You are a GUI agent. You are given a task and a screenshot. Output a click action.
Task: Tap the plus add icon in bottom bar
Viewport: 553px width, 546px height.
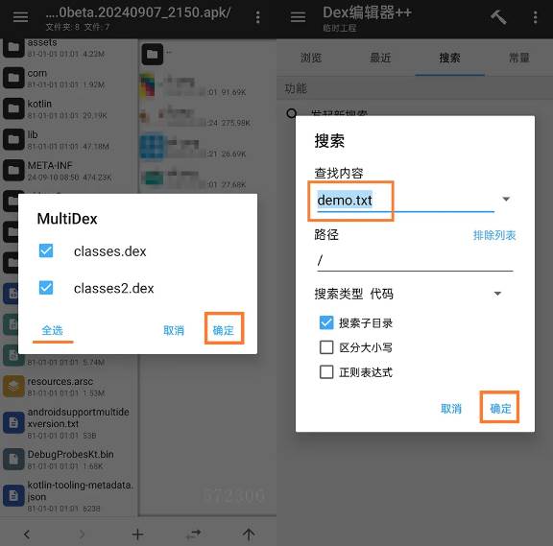[x=137, y=534]
